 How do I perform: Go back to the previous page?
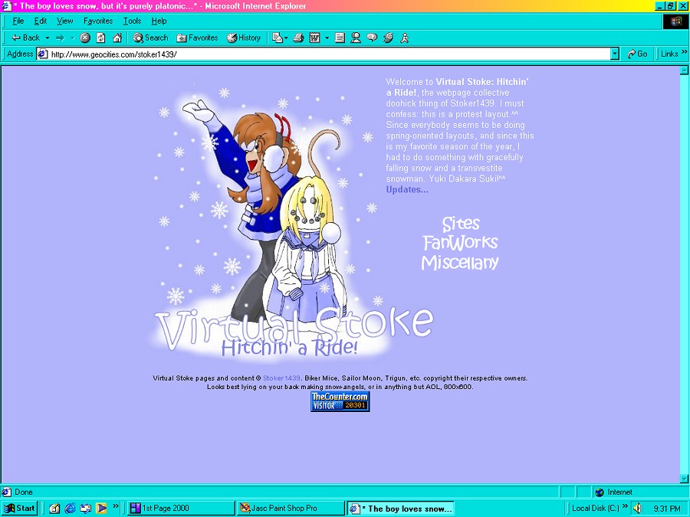point(25,38)
